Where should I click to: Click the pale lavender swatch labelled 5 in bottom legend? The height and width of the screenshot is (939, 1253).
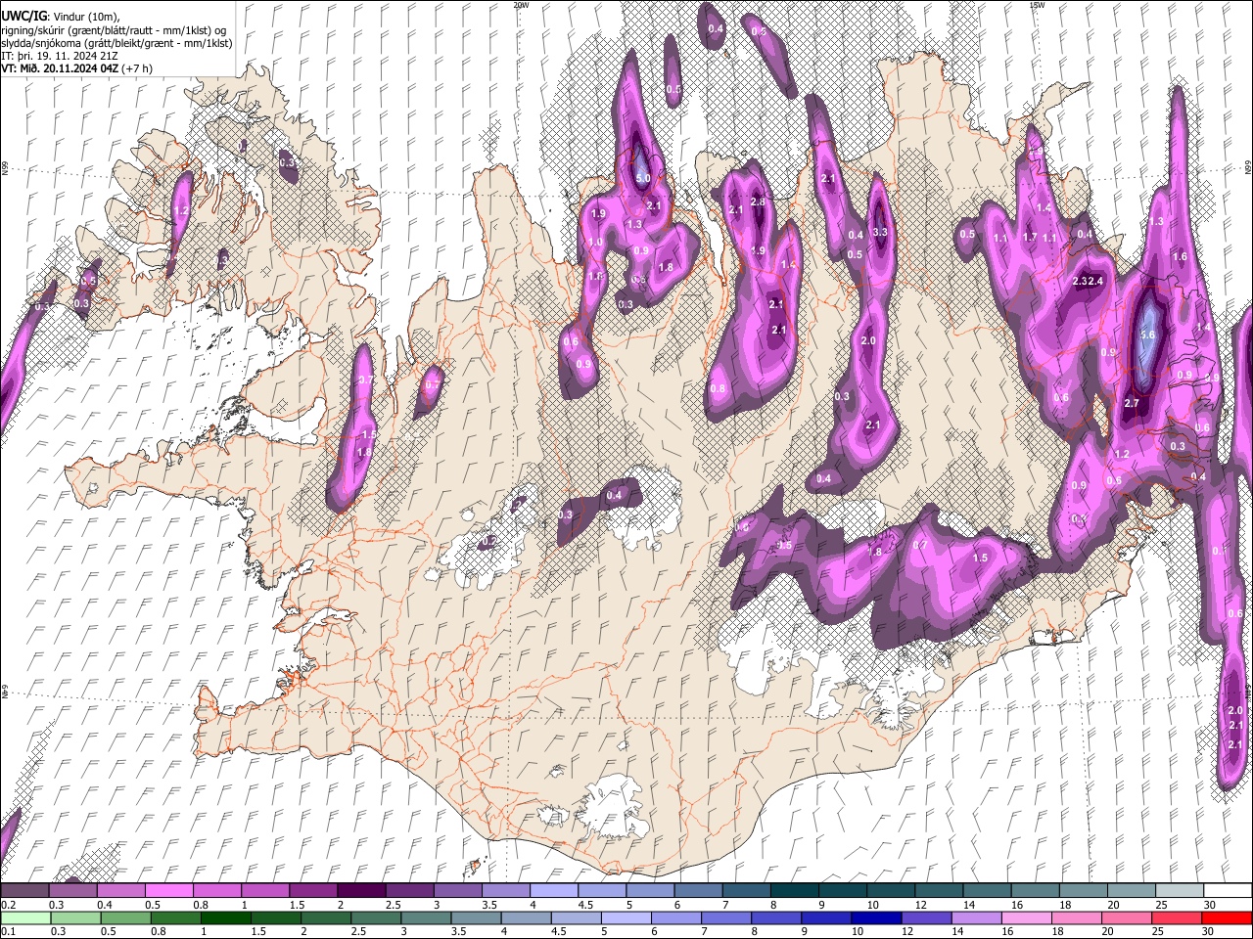626,917
